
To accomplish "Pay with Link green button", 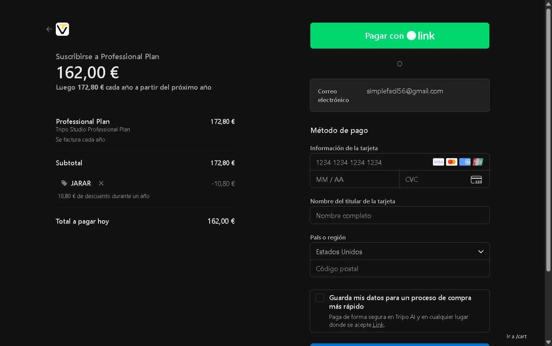I will [400, 36].
